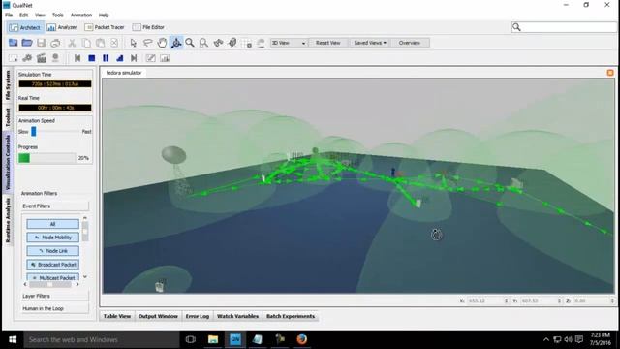Open the Table View tab

[x=117, y=316]
